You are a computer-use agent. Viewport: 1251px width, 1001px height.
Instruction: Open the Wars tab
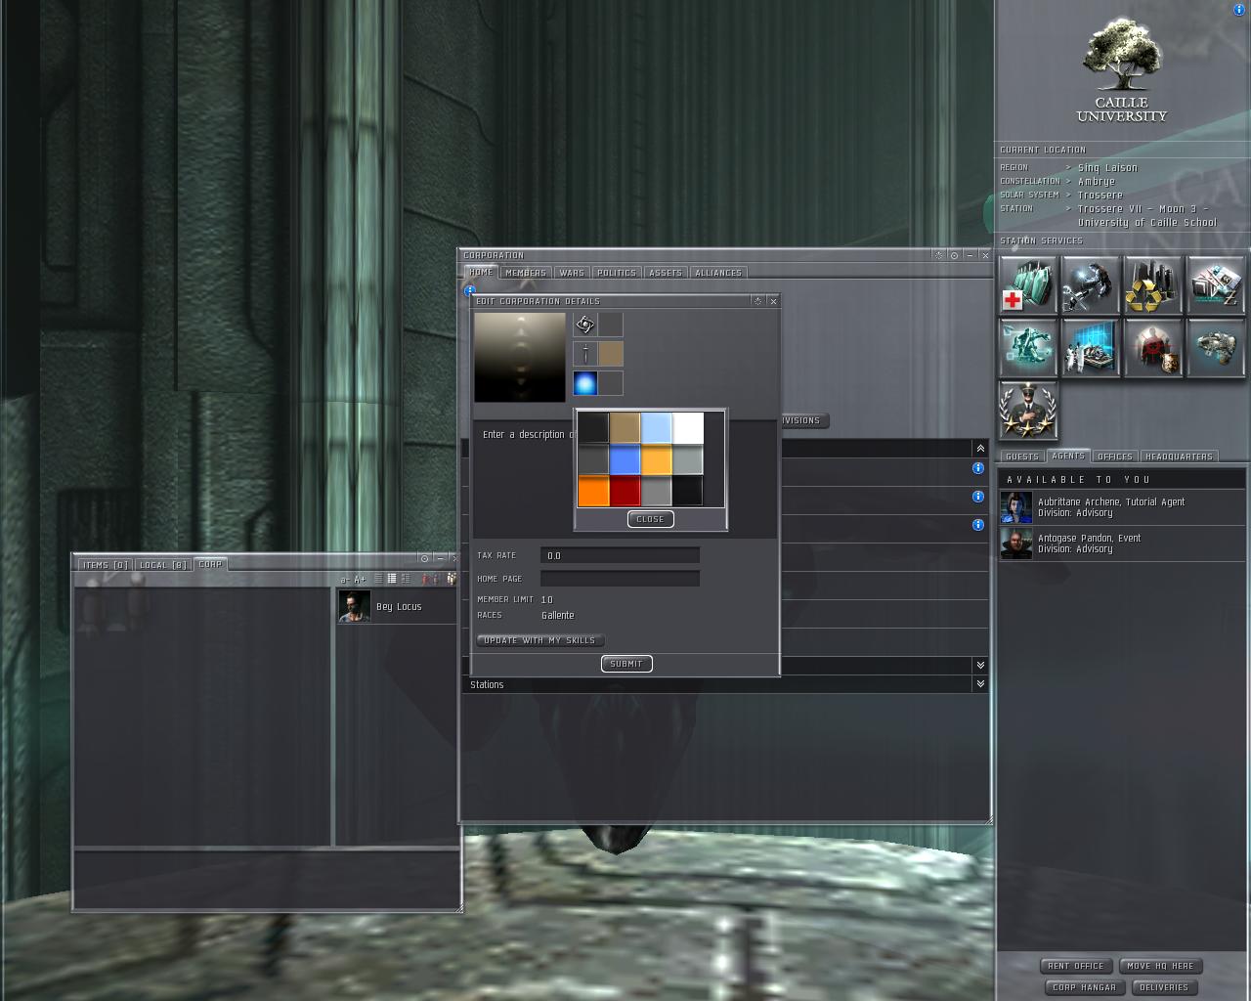(x=572, y=273)
